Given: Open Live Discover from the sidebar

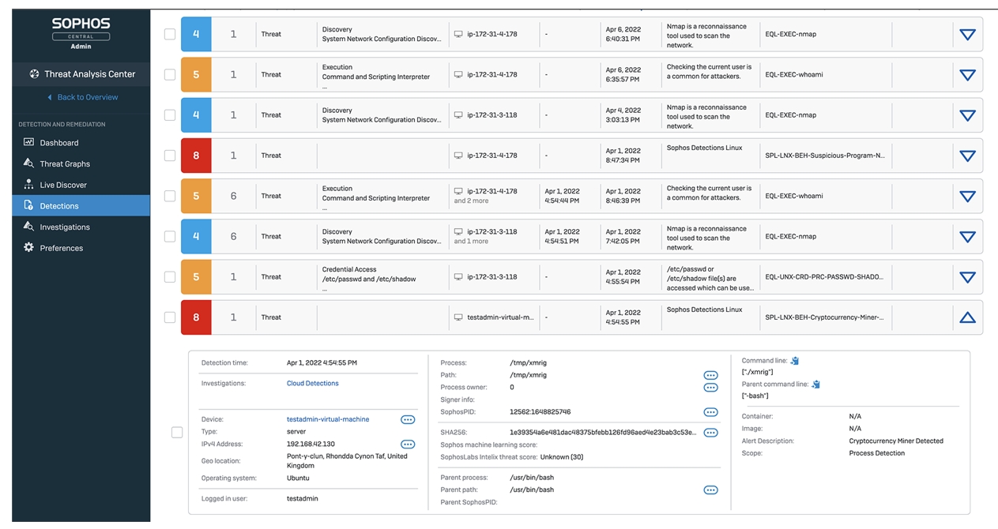Looking at the screenshot, I should [x=81, y=185].
